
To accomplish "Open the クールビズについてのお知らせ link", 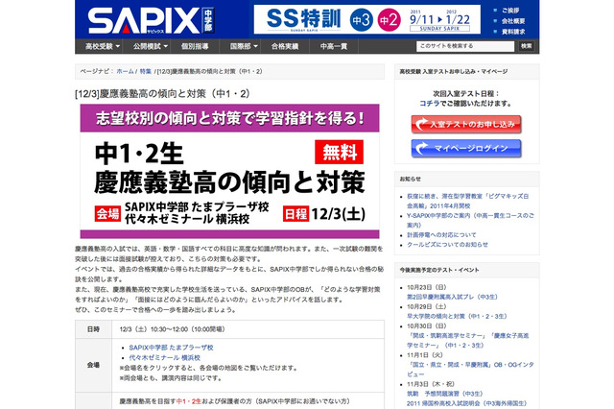I will 447,245.
